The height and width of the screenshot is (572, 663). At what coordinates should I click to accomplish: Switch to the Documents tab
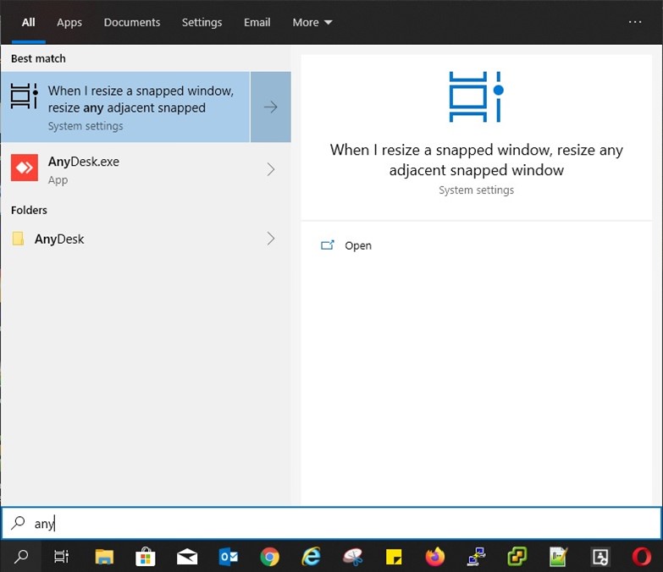[x=132, y=22]
